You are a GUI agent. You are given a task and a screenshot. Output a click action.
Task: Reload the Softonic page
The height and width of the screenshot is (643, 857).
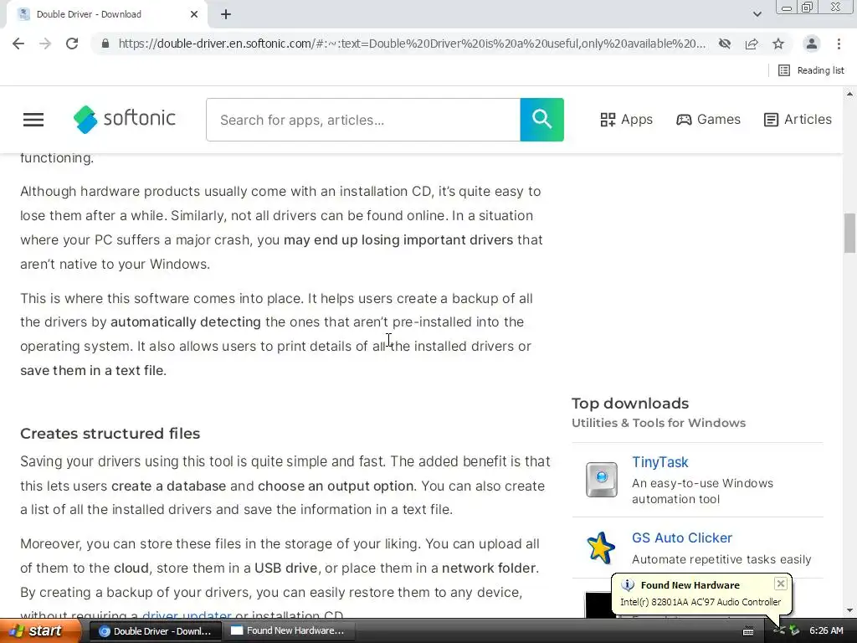(x=72, y=44)
